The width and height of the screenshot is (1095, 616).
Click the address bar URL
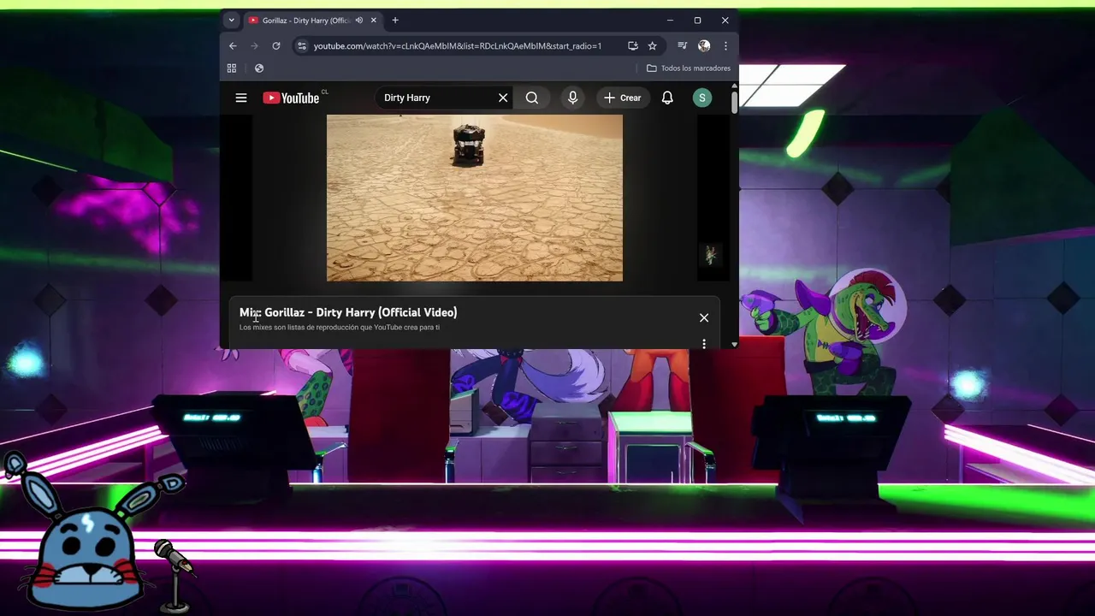(x=458, y=45)
